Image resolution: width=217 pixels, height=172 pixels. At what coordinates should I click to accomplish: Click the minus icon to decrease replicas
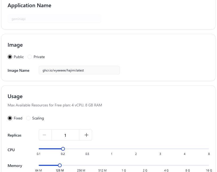(45, 135)
